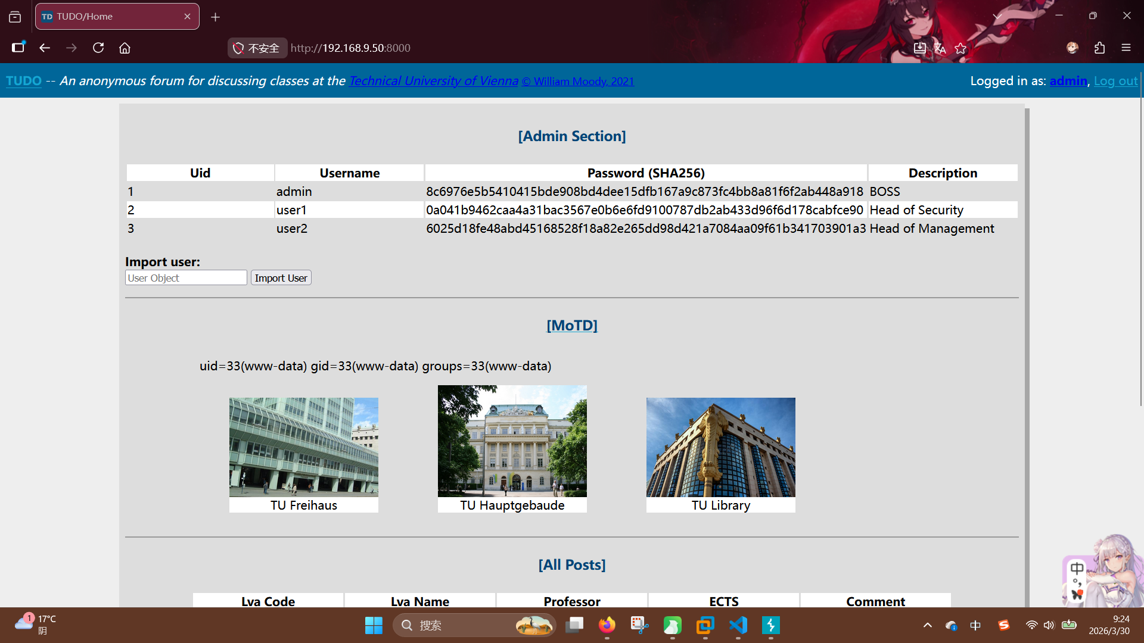This screenshot has width=1144, height=643.
Task: Click the insecure connection shield icon
Action: (x=239, y=48)
